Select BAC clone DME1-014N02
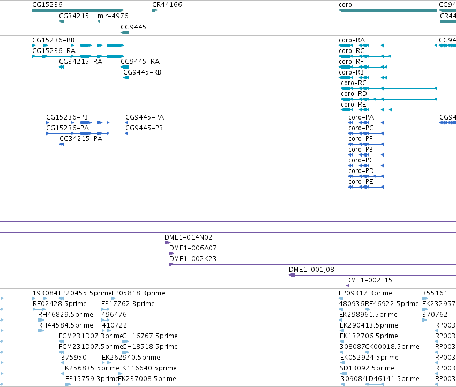The height and width of the screenshot is (387, 456). click(310, 243)
